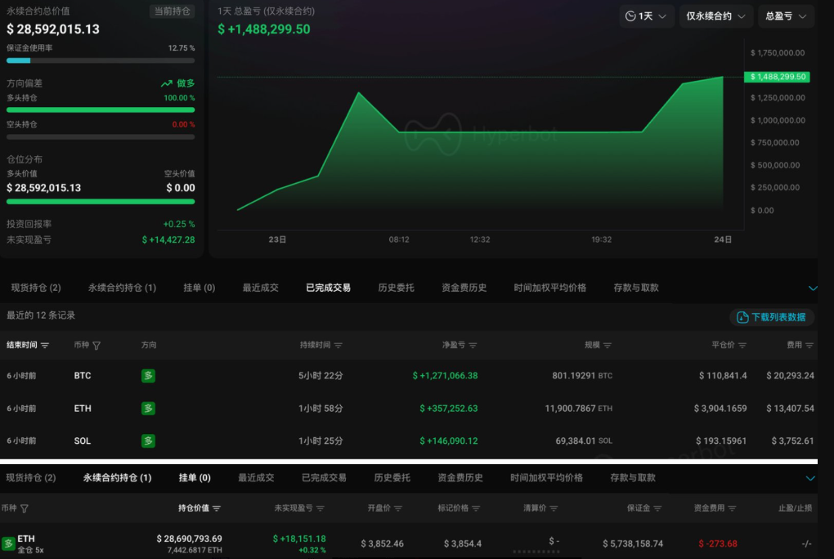Click the 保证金使用率 progress bar
This screenshot has height=559, width=834.
pos(101,60)
